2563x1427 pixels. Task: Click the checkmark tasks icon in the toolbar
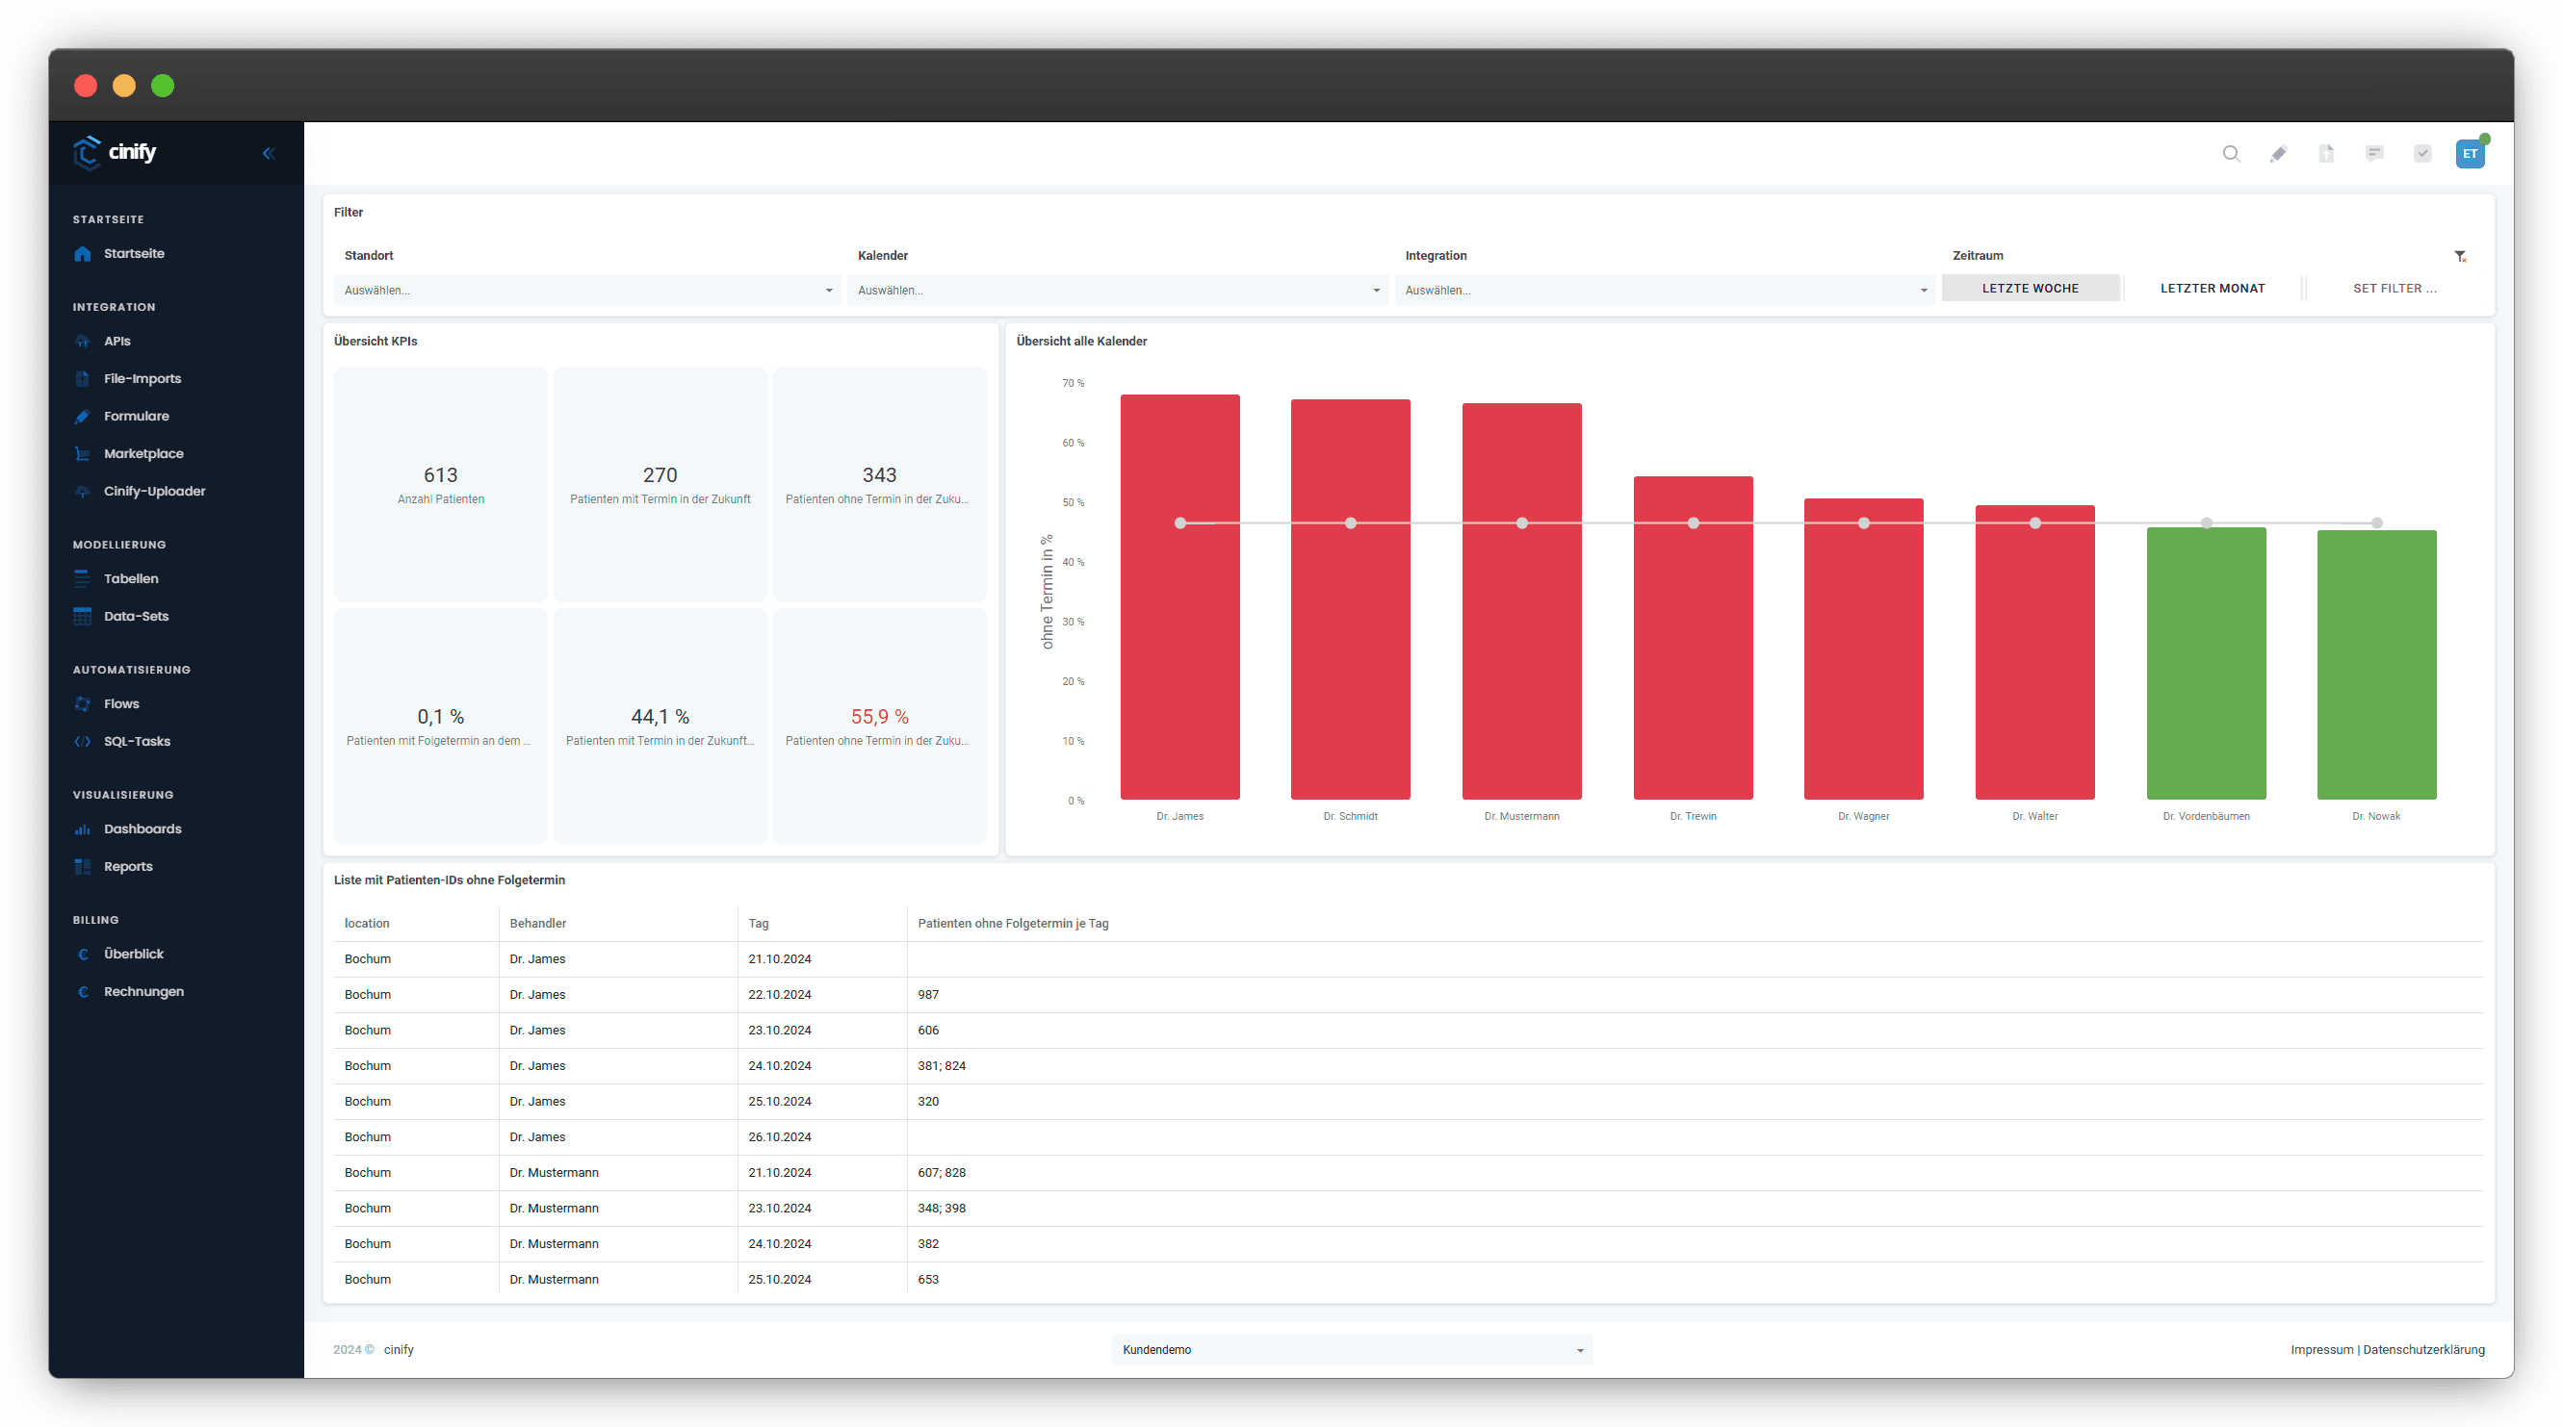[x=2422, y=154]
